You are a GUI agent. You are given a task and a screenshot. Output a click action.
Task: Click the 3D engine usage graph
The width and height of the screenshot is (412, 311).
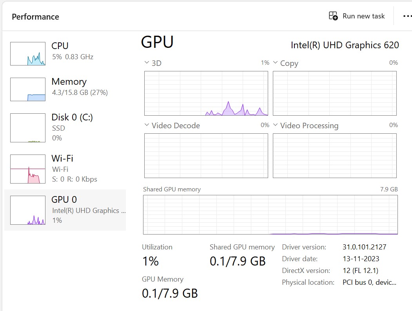click(x=206, y=93)
